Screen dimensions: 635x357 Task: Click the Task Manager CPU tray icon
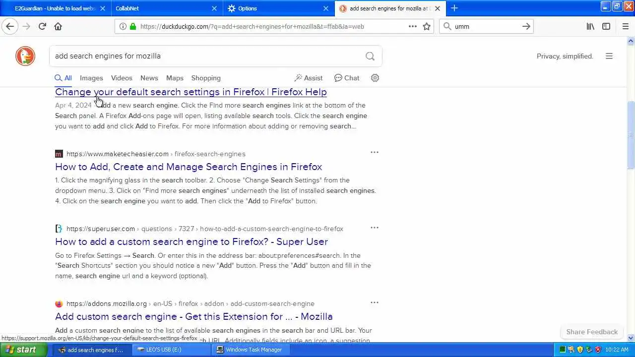click(x=563, y=350)
